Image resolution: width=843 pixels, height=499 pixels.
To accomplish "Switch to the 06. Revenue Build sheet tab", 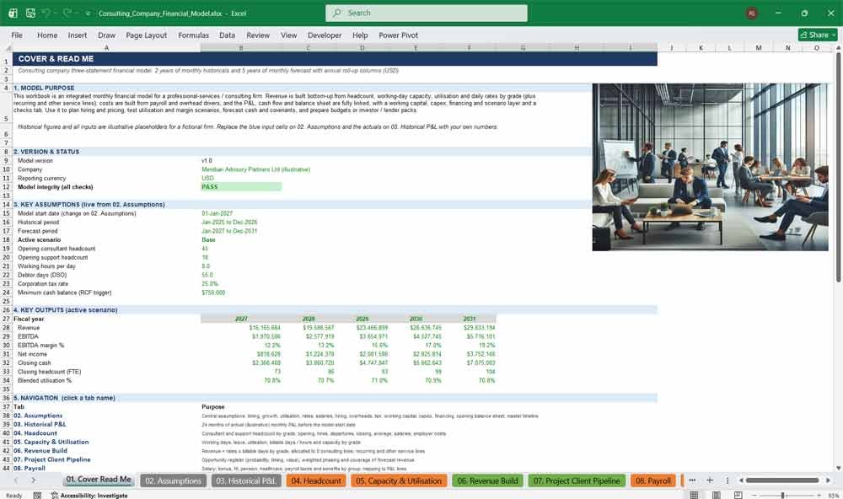I will 487,480.
